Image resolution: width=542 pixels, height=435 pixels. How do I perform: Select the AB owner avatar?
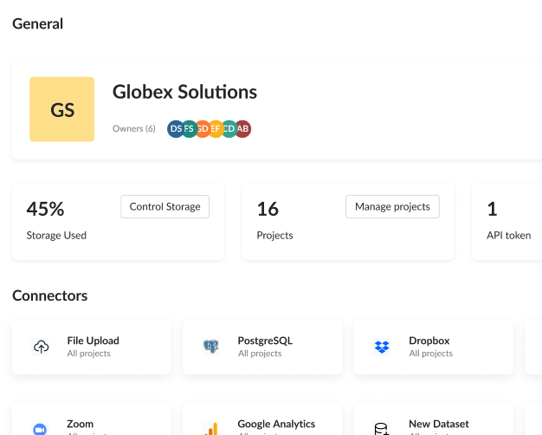tap(243, 128)
